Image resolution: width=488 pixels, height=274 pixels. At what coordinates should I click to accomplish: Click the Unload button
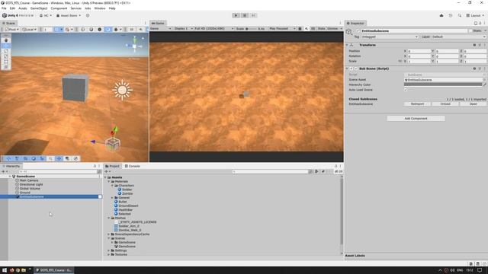tap(445, 104)
